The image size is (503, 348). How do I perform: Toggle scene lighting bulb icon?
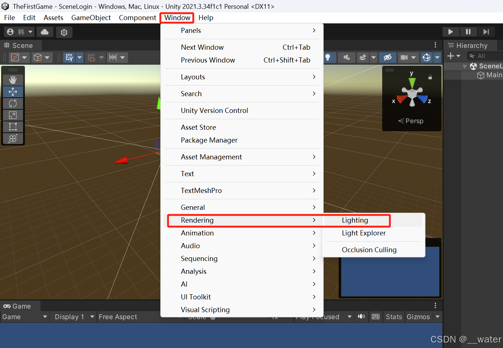(328, 57)
